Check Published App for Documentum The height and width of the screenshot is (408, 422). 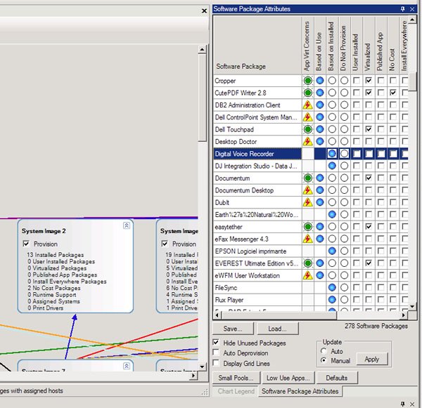pyautogui.click(x=381, y=178)
